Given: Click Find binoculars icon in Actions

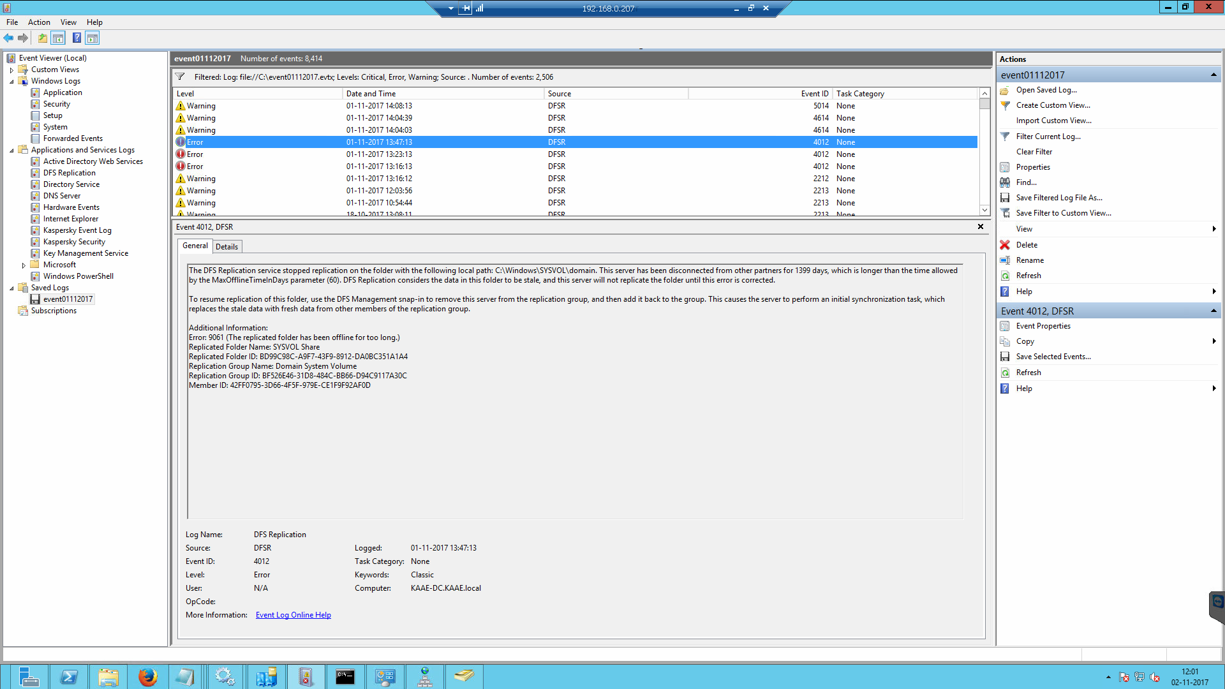Looking at the screenshot, I should point(1005,182).
